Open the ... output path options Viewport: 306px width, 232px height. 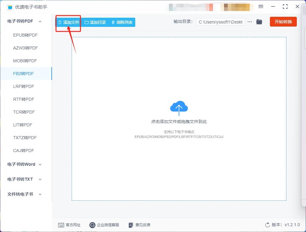pos(250,22)
